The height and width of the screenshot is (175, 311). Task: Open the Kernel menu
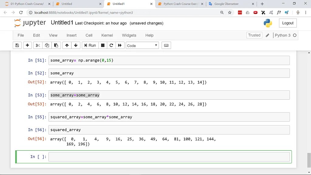pos(107,35)
